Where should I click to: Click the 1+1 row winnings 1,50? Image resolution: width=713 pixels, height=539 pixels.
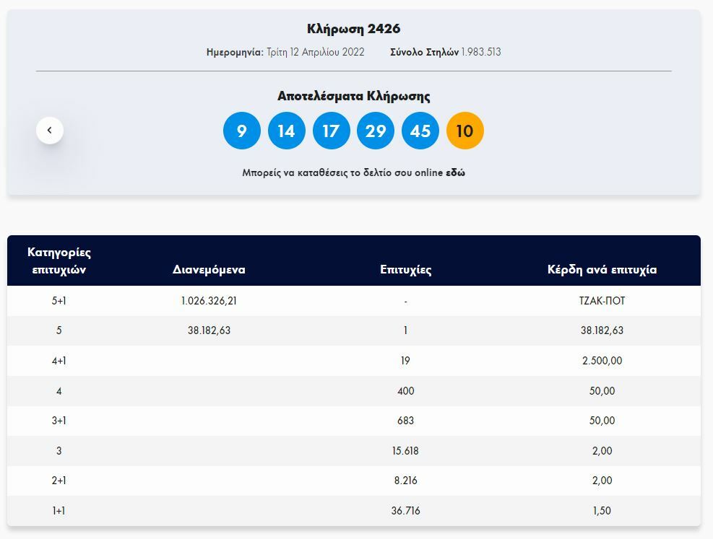pos(602,511)
